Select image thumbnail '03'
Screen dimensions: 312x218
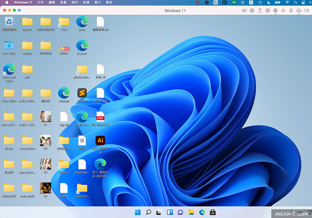(46, 164)
